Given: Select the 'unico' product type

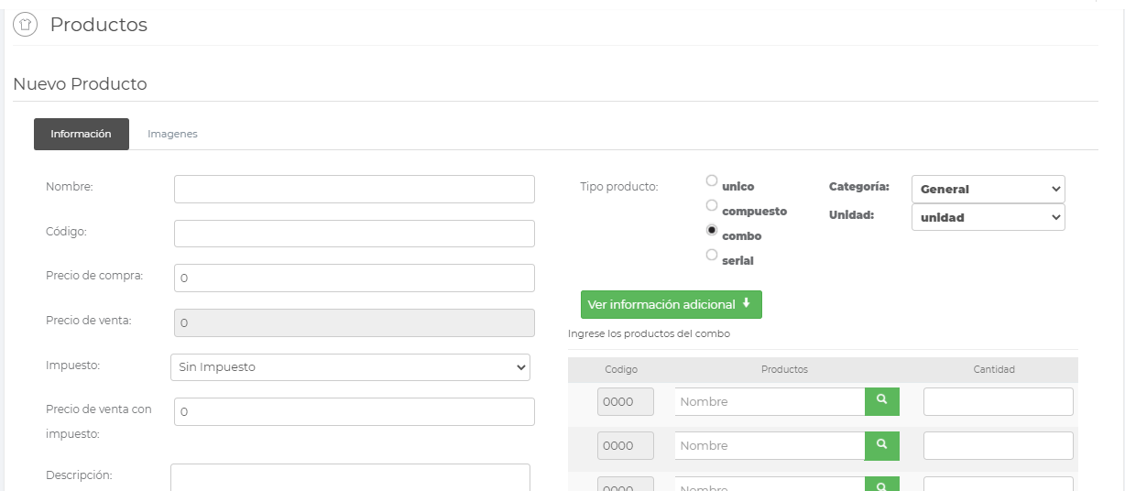Looking at the screenshot, I should pos(712,181).
